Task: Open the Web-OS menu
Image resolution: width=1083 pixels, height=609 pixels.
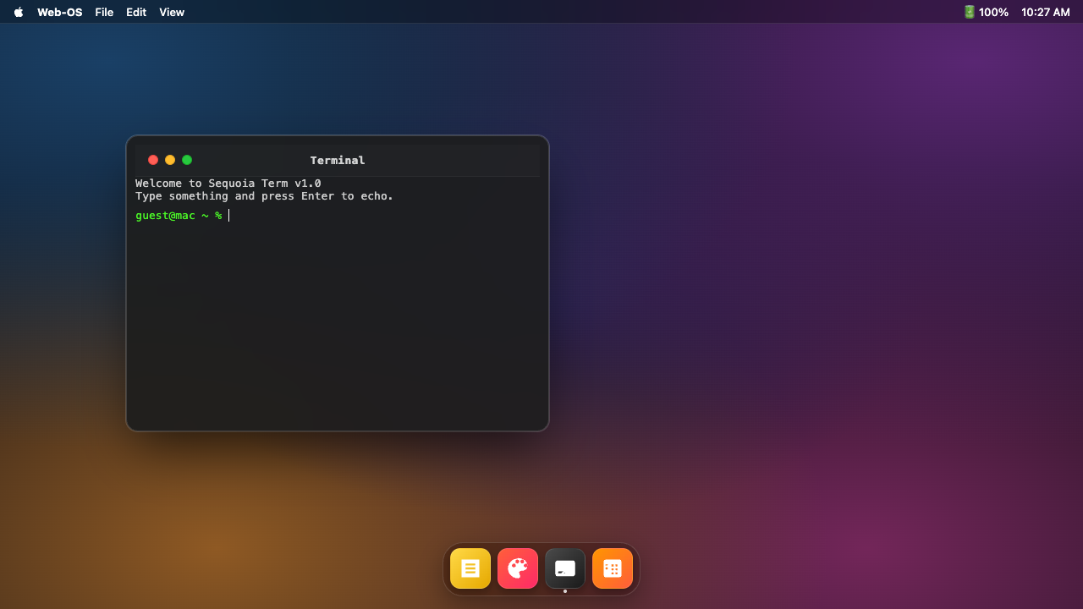Action: pos(60,12)
